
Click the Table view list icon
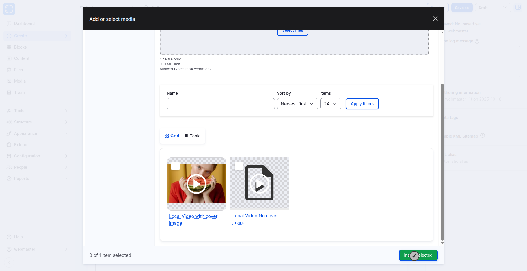[186, 136]
